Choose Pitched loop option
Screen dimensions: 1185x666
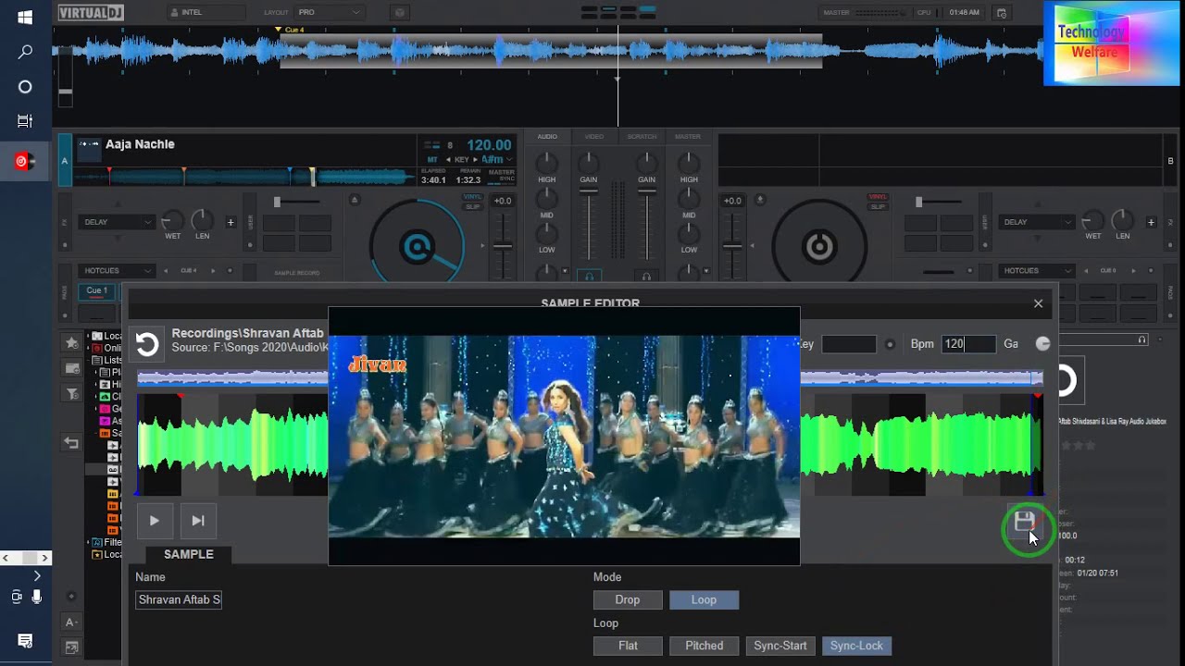pyautogui.click(x=704, y=646)
